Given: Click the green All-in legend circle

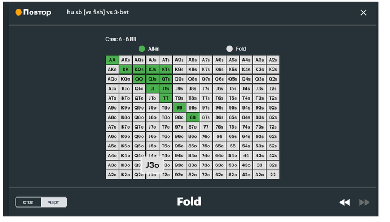Looking at the screenshot, I should [x=142, y=48].
